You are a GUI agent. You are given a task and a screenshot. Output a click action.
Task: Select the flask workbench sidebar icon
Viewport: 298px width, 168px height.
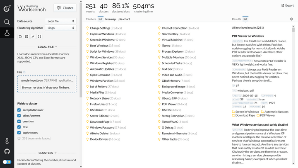click(x=7, y=32)
